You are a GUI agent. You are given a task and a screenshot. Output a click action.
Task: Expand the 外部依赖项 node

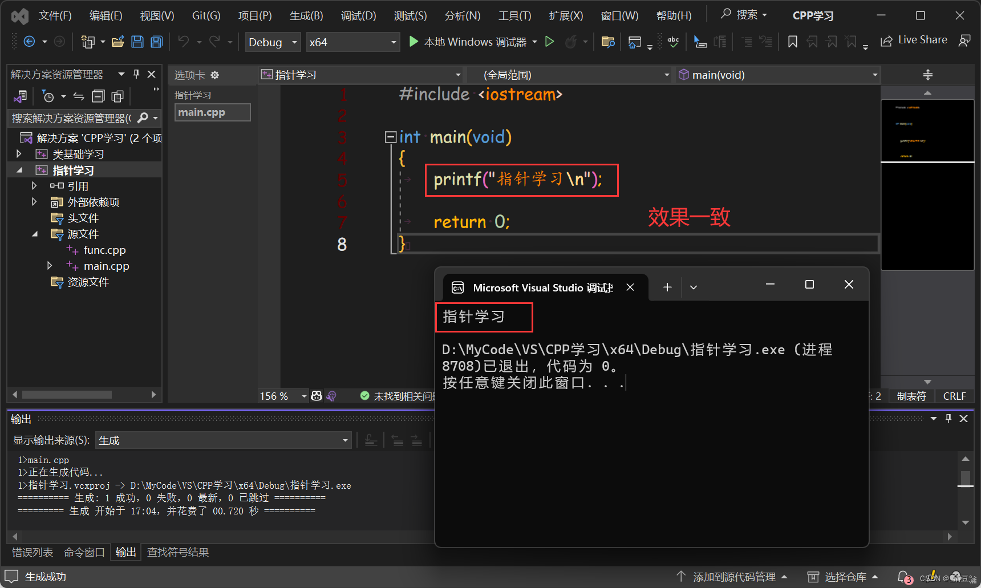[34, 202]
